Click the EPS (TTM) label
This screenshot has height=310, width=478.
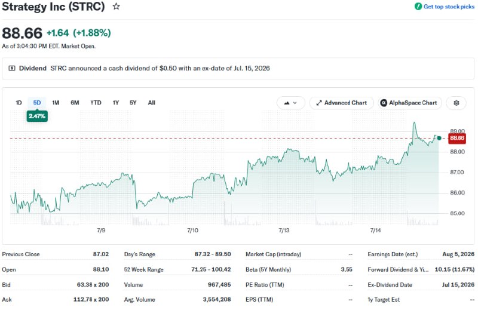pyautogui.click(x=259, y=299)
